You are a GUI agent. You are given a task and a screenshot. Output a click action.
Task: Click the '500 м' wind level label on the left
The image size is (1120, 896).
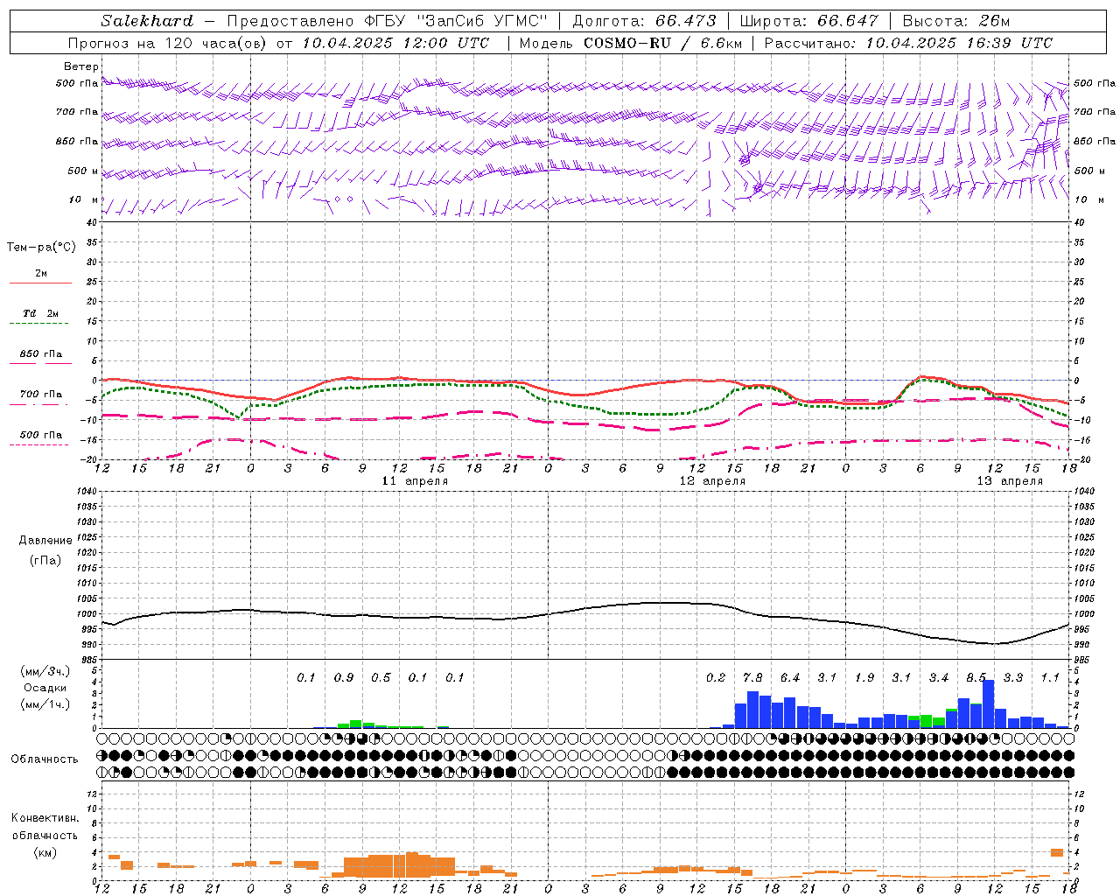83,171
